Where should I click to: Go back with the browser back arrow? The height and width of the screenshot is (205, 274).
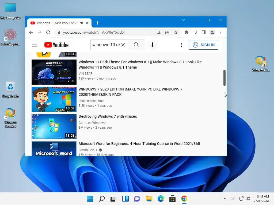31,32
